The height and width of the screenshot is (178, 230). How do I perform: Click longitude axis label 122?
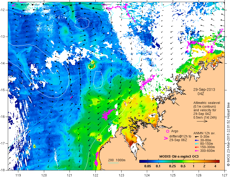(95, 175)
